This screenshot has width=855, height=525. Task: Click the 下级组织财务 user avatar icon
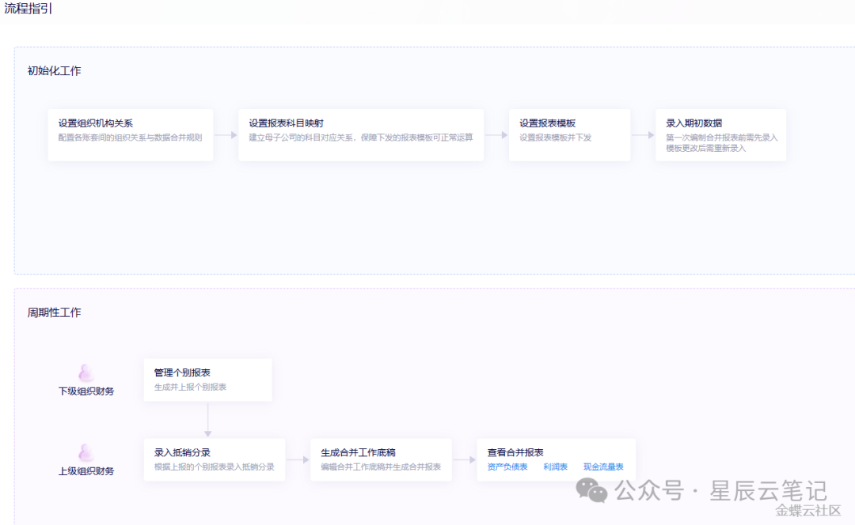86,373
